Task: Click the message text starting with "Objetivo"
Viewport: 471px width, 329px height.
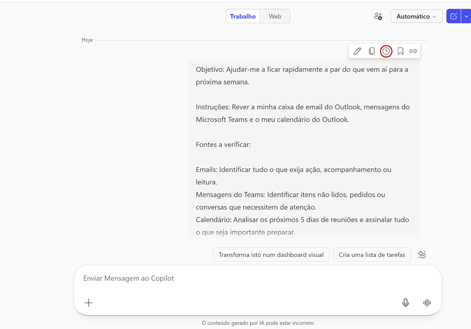Action: tap(302, 69)
